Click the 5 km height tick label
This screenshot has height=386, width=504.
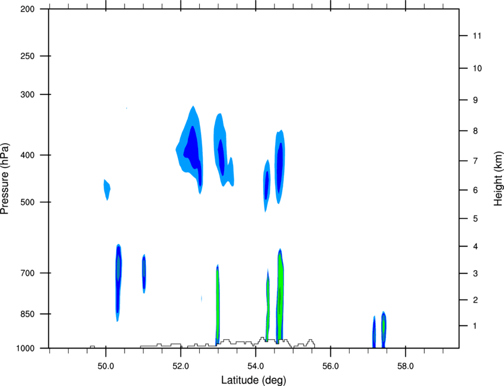point(476,219)
